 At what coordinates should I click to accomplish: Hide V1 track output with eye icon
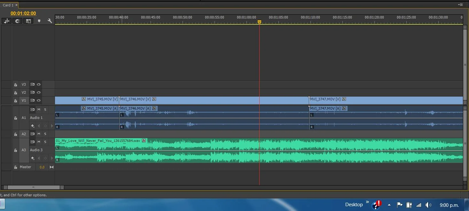tap(39, 100)
